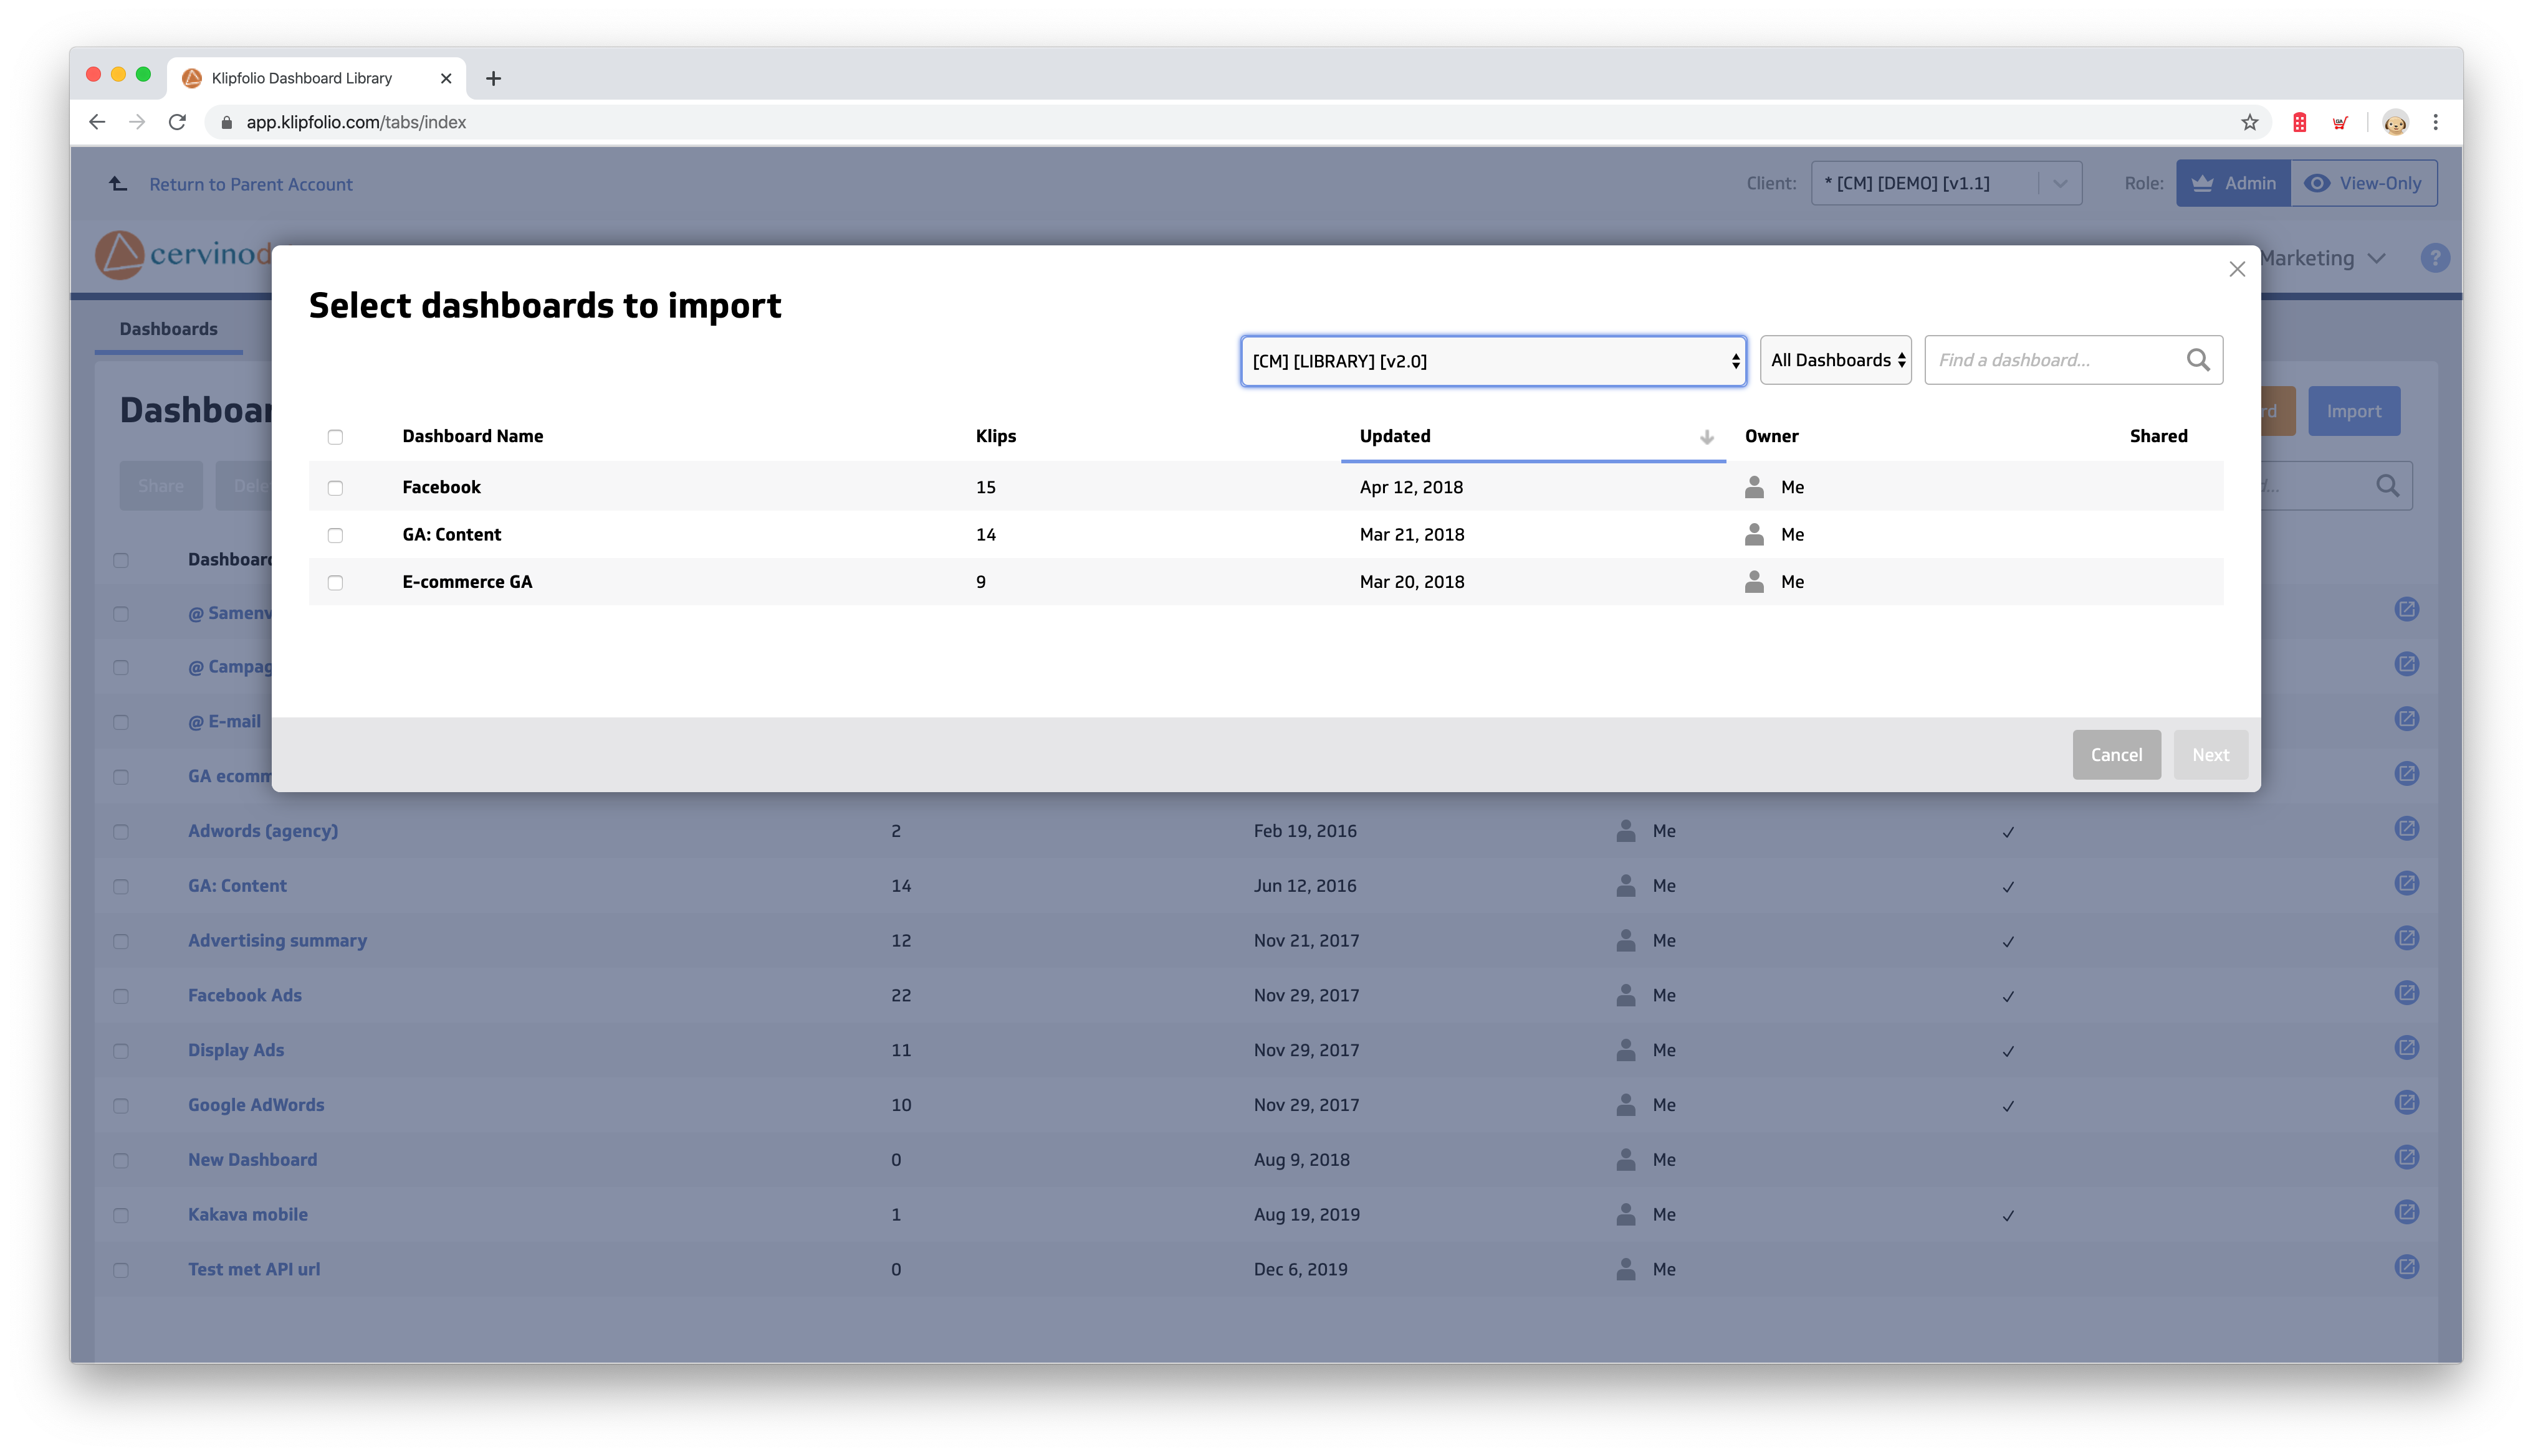Click the search magnifier in dialog
This screenshot has width=2533, height=1456.
pyautogui.click(x=2198, y=360)
